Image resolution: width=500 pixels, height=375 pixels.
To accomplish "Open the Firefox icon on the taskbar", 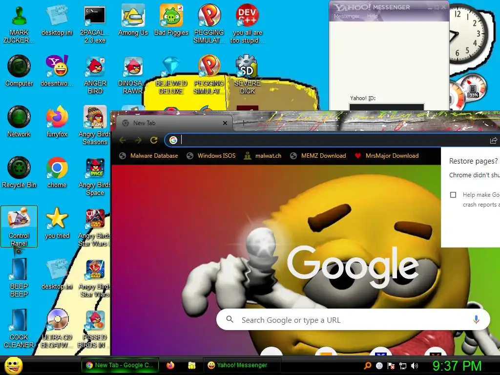I will point(170,365).
